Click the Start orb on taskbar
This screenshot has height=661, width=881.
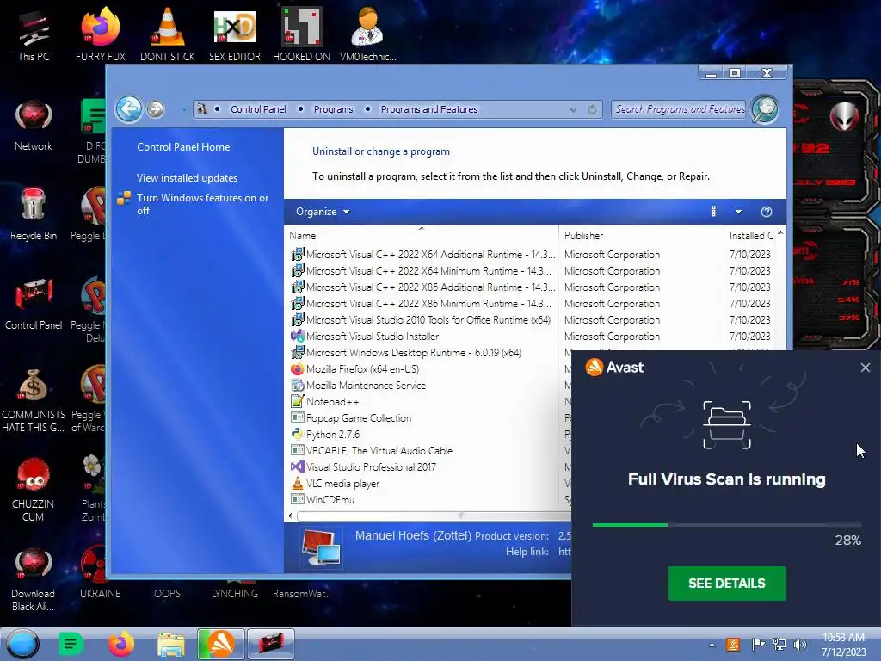click(x=23, y=644)
